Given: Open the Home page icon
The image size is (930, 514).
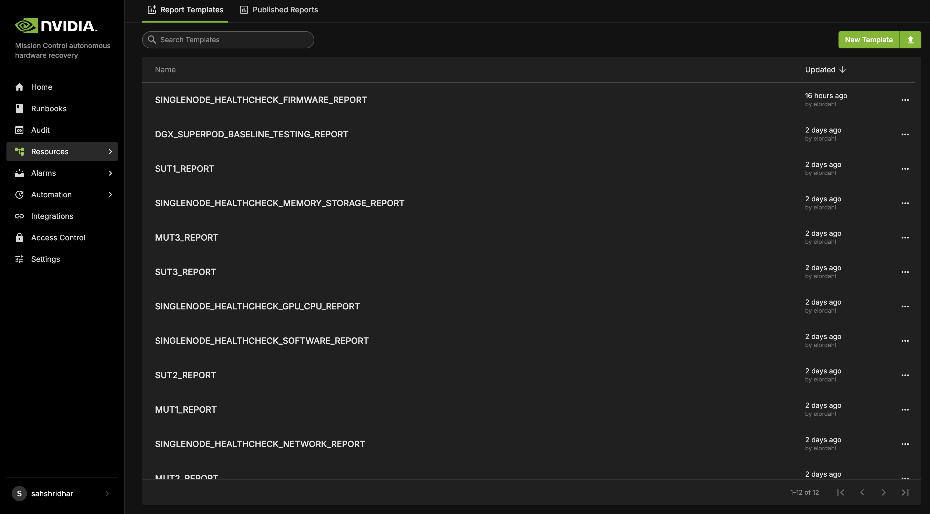Looking at the screenshot, I should [19, 87].
